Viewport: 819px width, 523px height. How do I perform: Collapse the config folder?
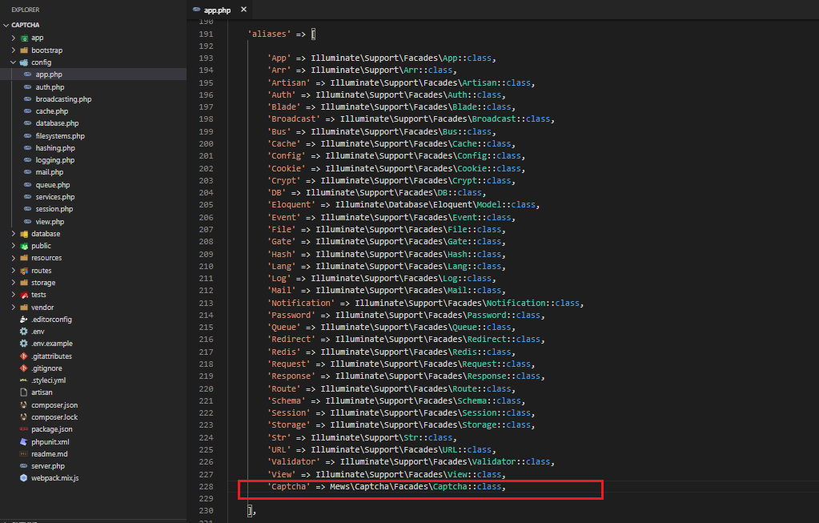[14, 62]
